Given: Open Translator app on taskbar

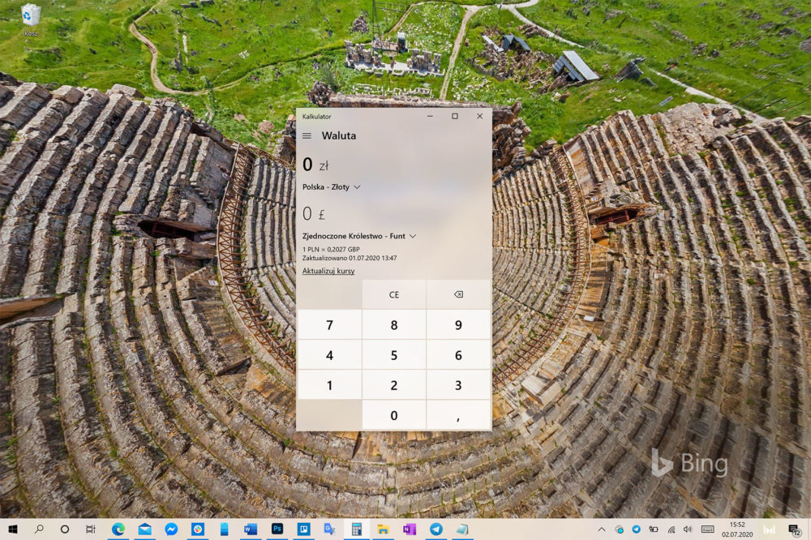Looking at the screenshot, I should pos(330,529).
